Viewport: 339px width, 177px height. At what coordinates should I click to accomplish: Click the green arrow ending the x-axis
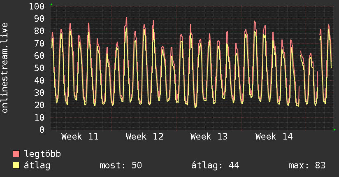[334, 130]
